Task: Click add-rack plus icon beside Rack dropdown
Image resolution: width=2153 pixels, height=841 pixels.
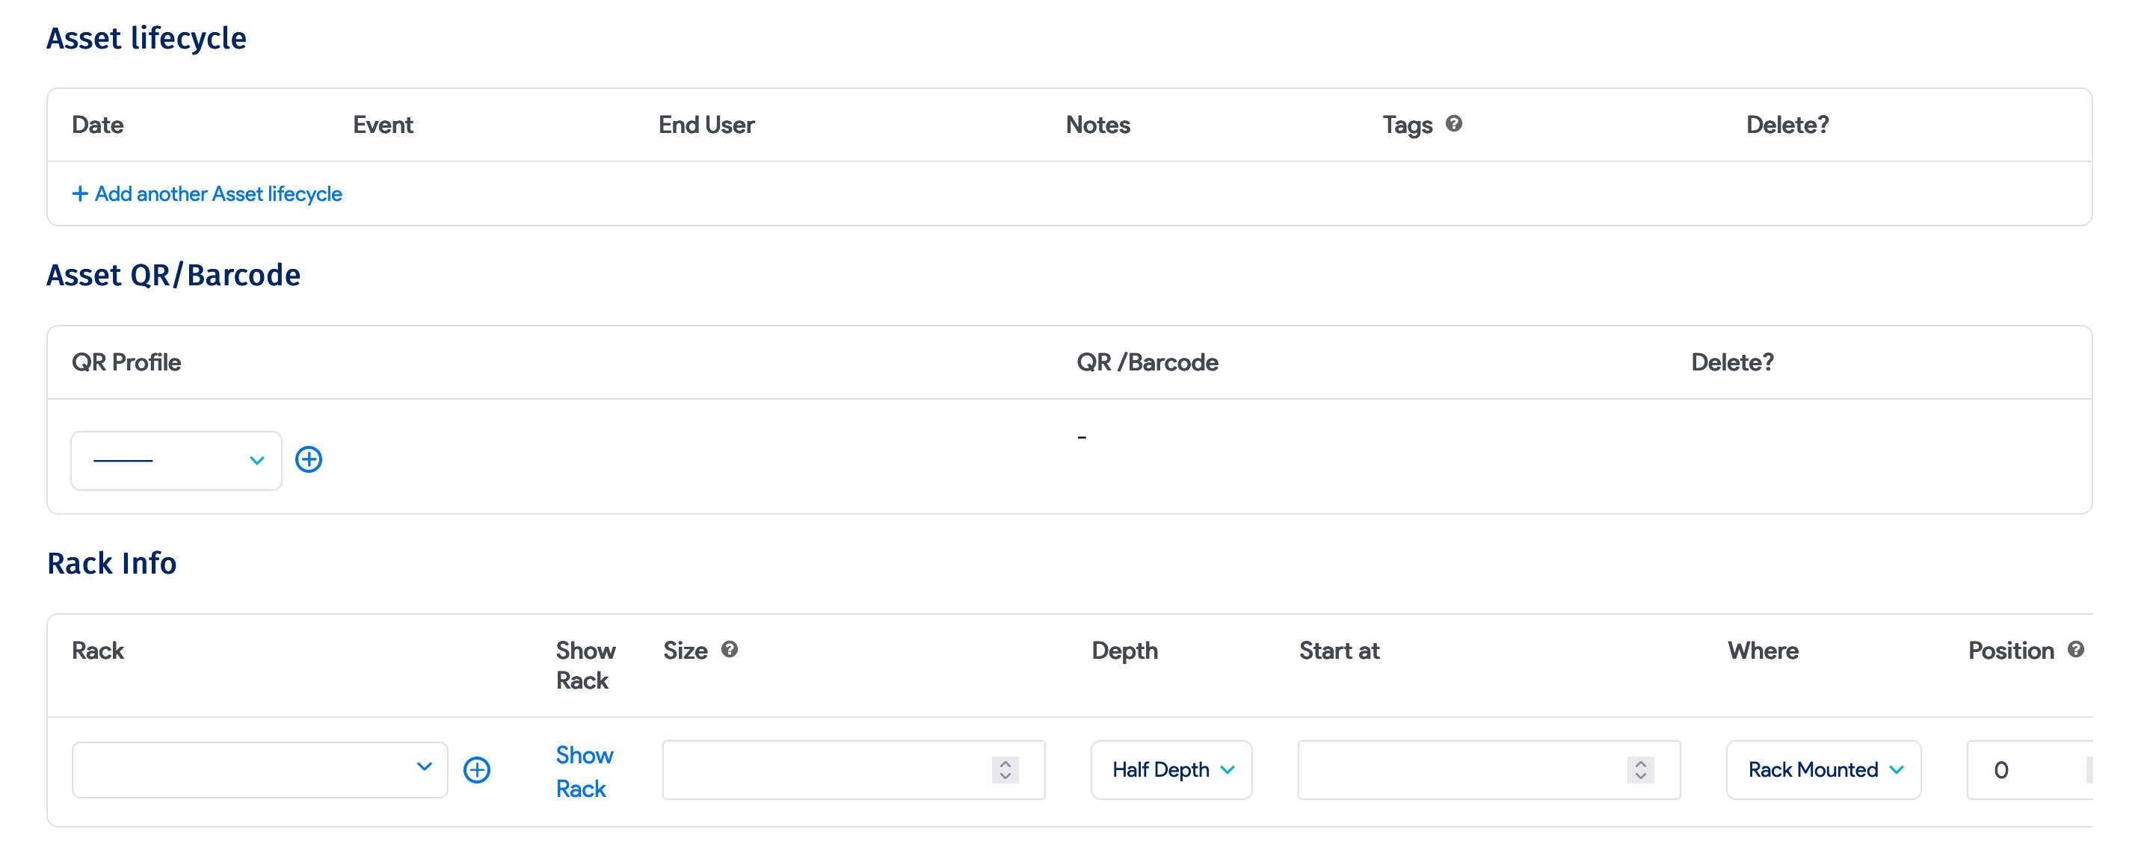Action: pos(476,769)
